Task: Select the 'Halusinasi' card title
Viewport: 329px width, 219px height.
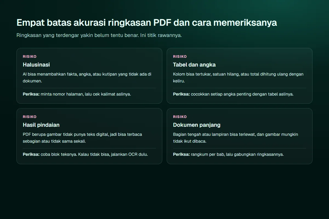Action: pos(36,65)
